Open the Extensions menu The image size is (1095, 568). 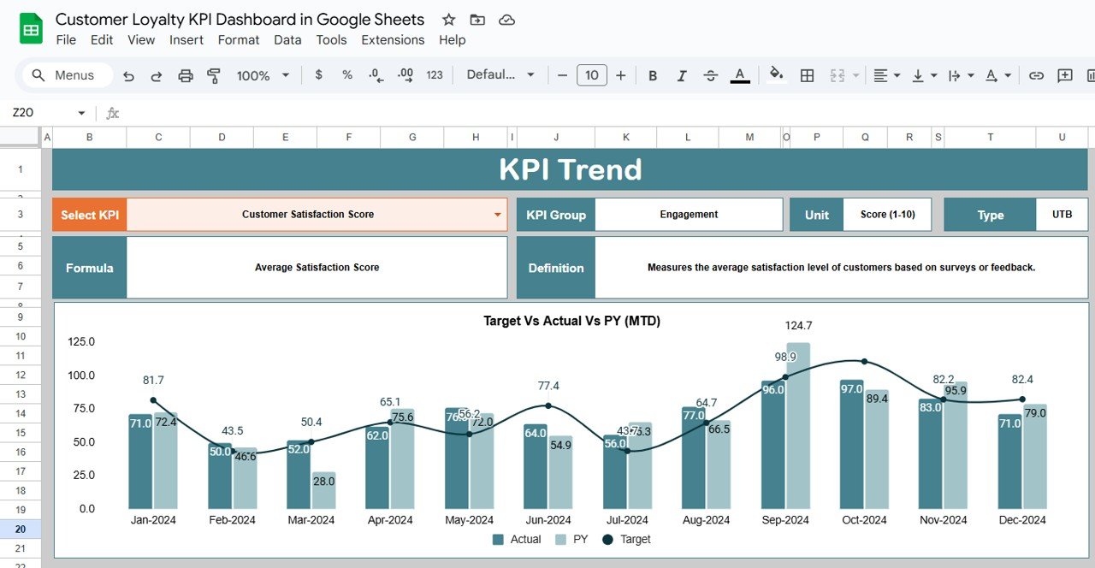pyautogui.click(x=393, y=39)
